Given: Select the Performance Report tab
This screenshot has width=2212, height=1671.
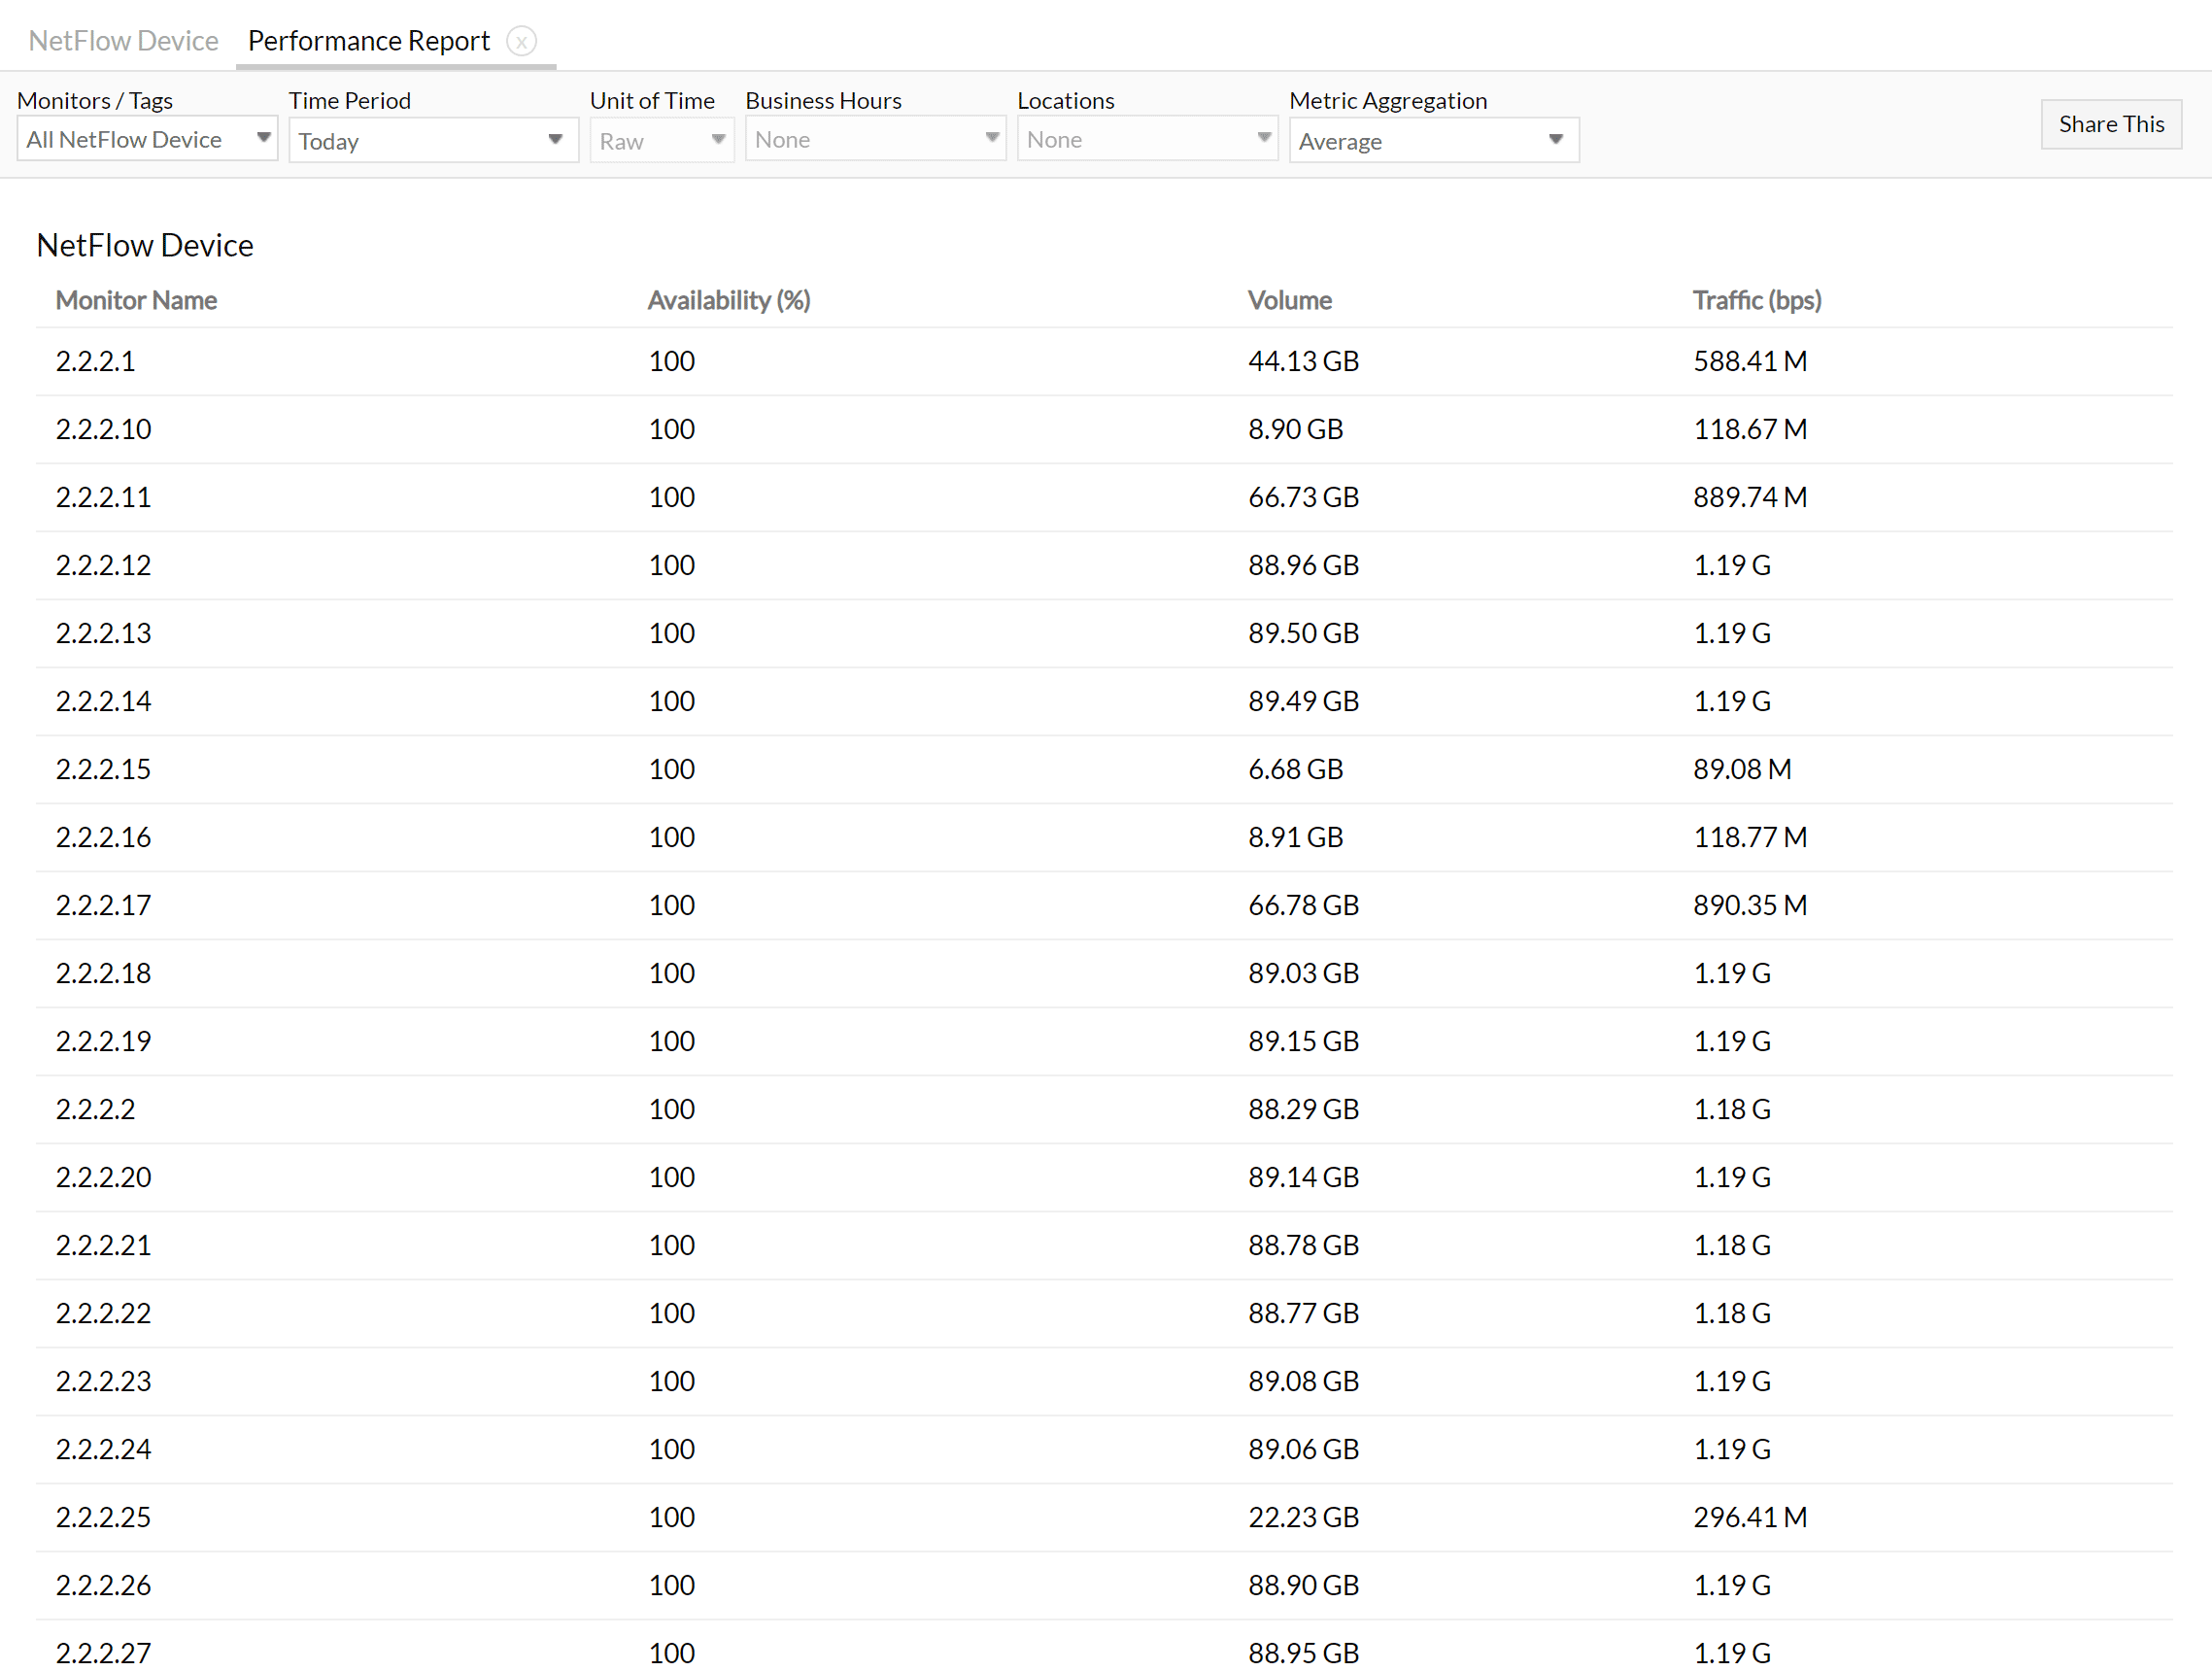Looking at the screenshot, I should tap(368, 41).
